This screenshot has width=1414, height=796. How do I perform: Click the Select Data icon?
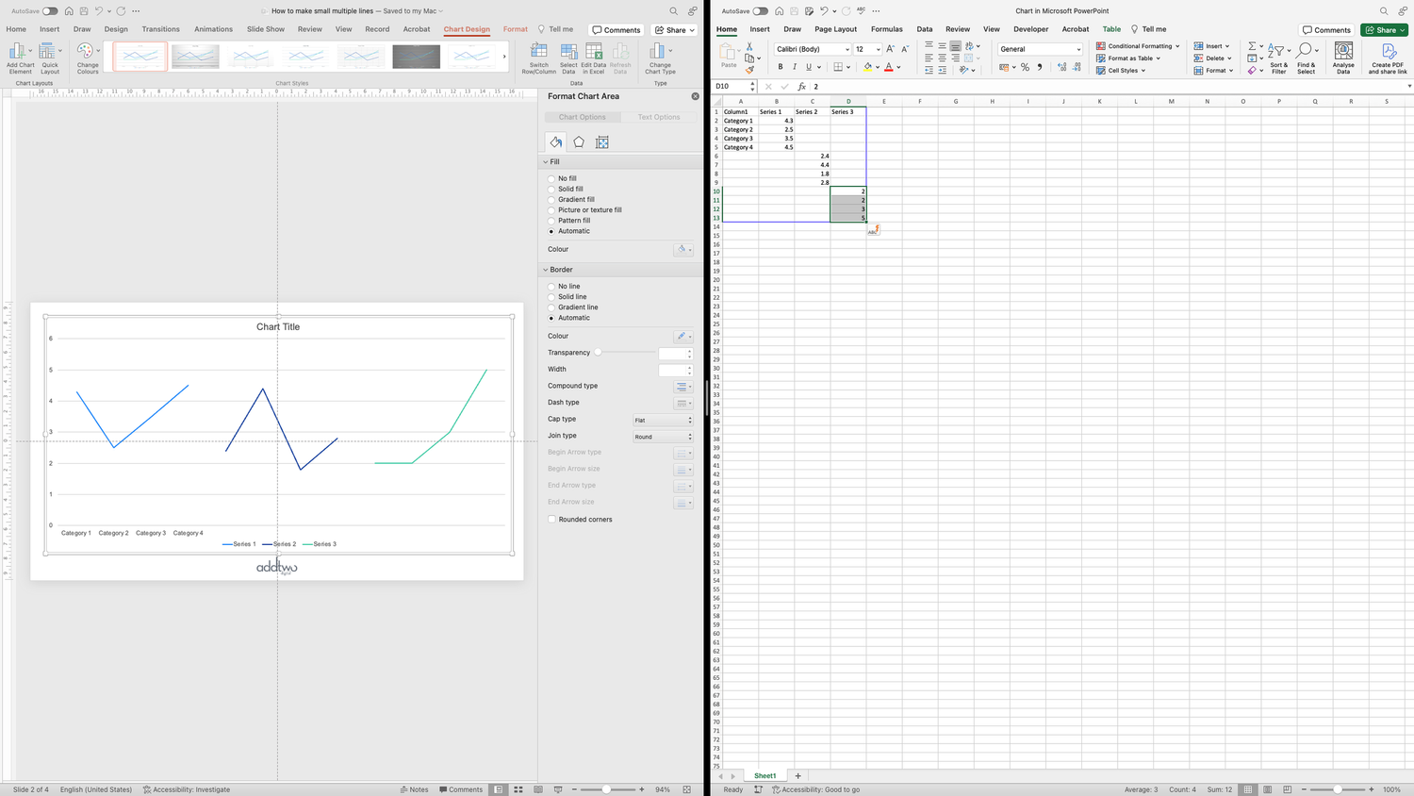click(567, 57)
